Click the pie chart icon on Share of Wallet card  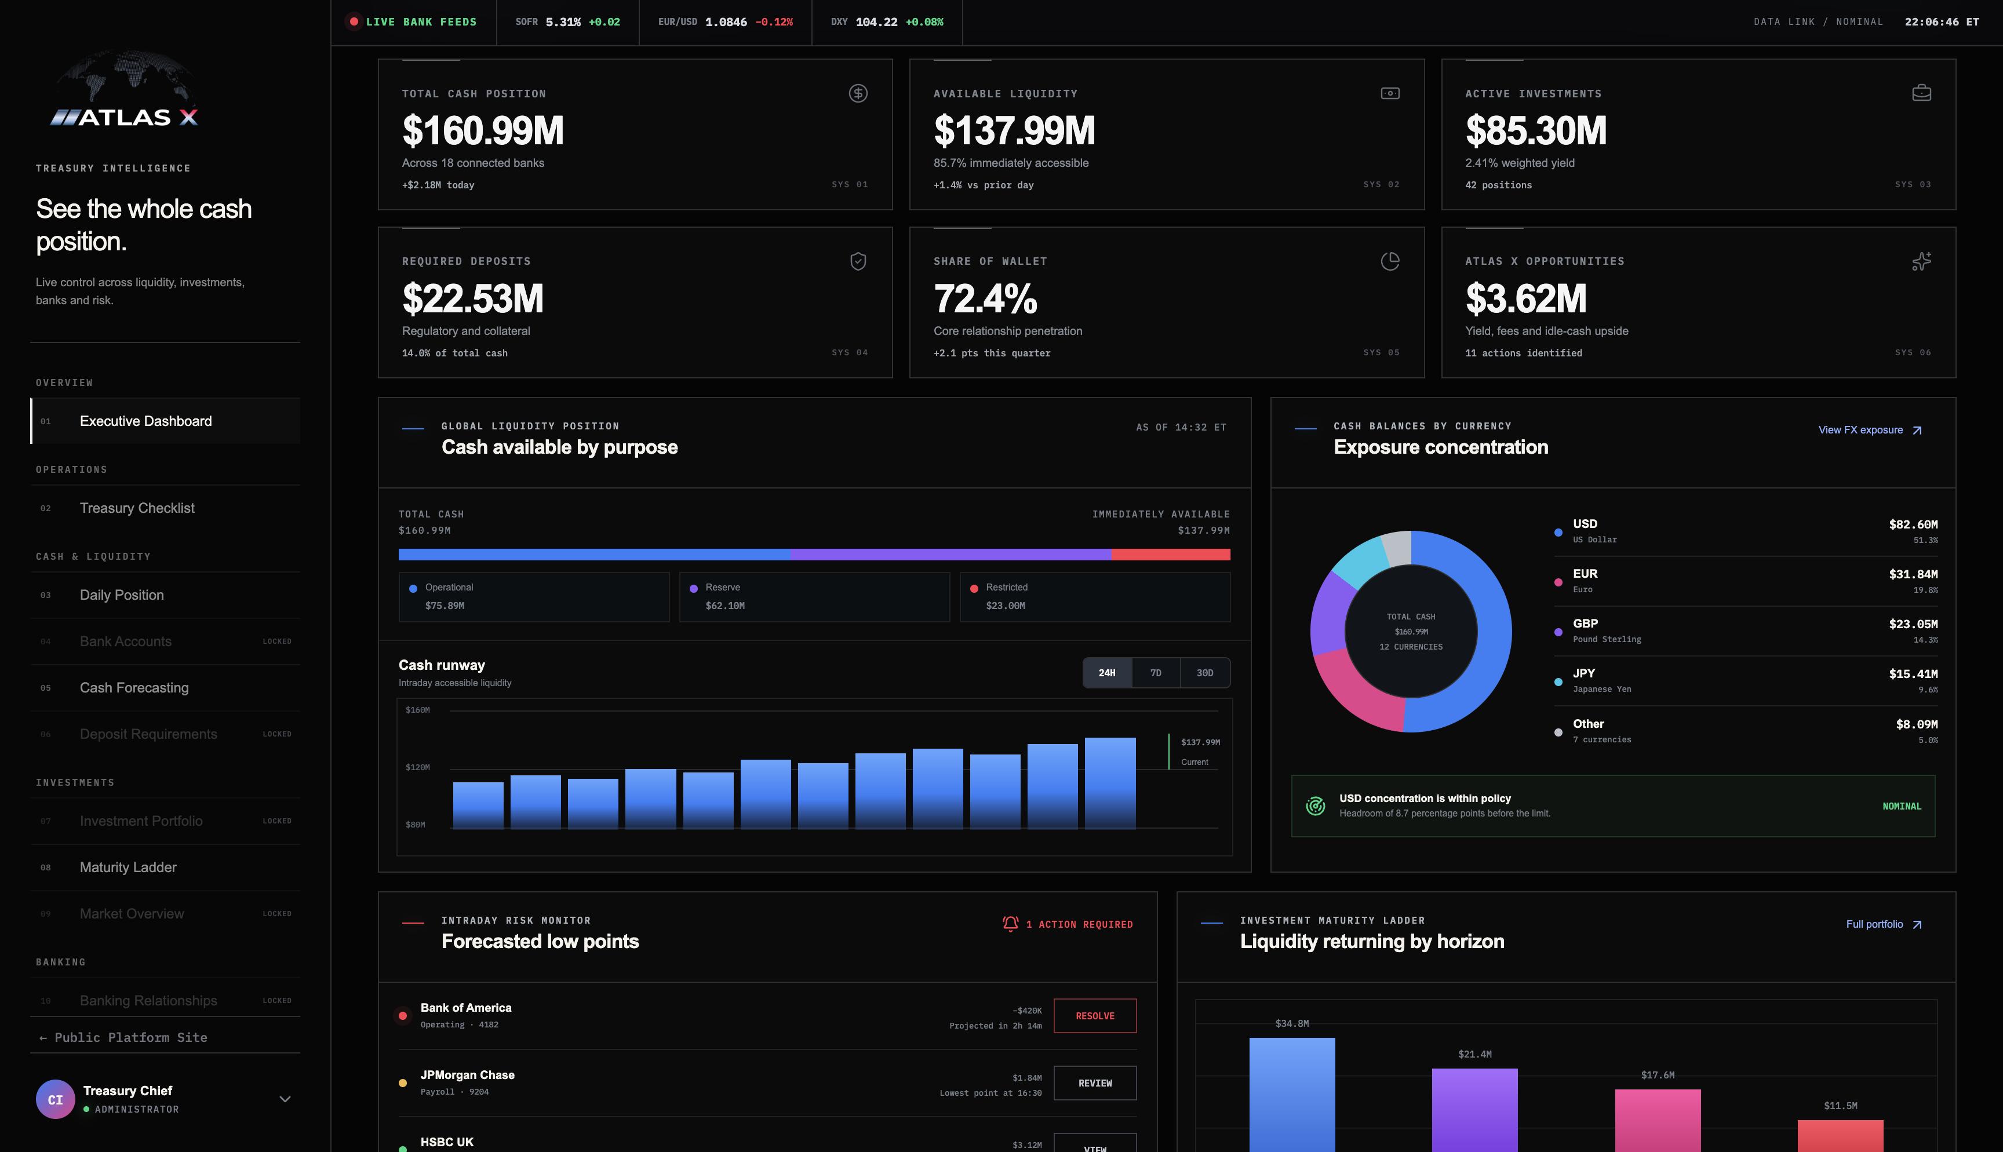click(x=1389, y=261)
